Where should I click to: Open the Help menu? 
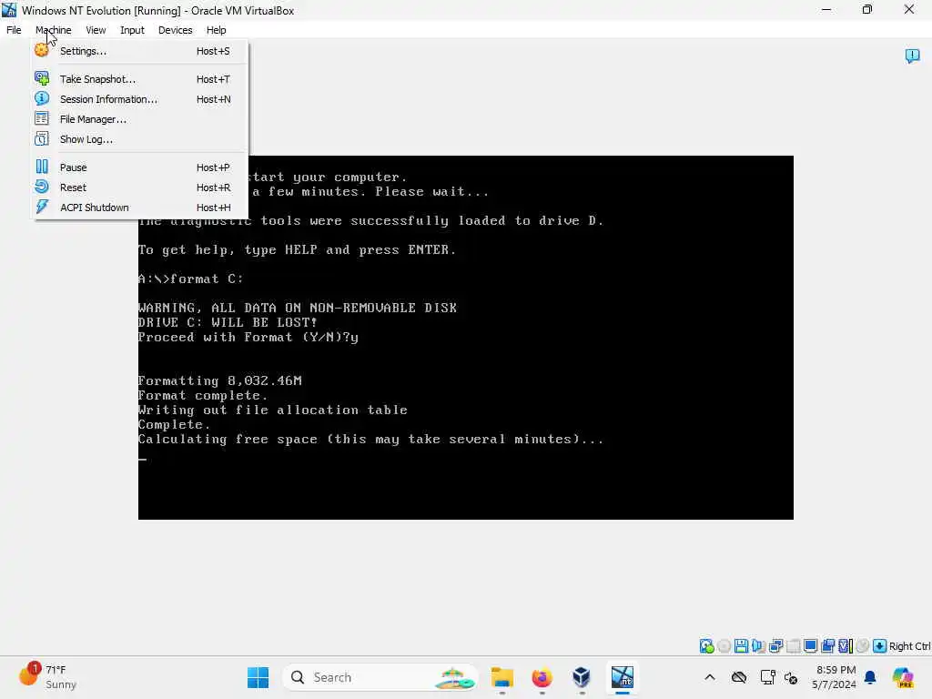pos(216,30)
